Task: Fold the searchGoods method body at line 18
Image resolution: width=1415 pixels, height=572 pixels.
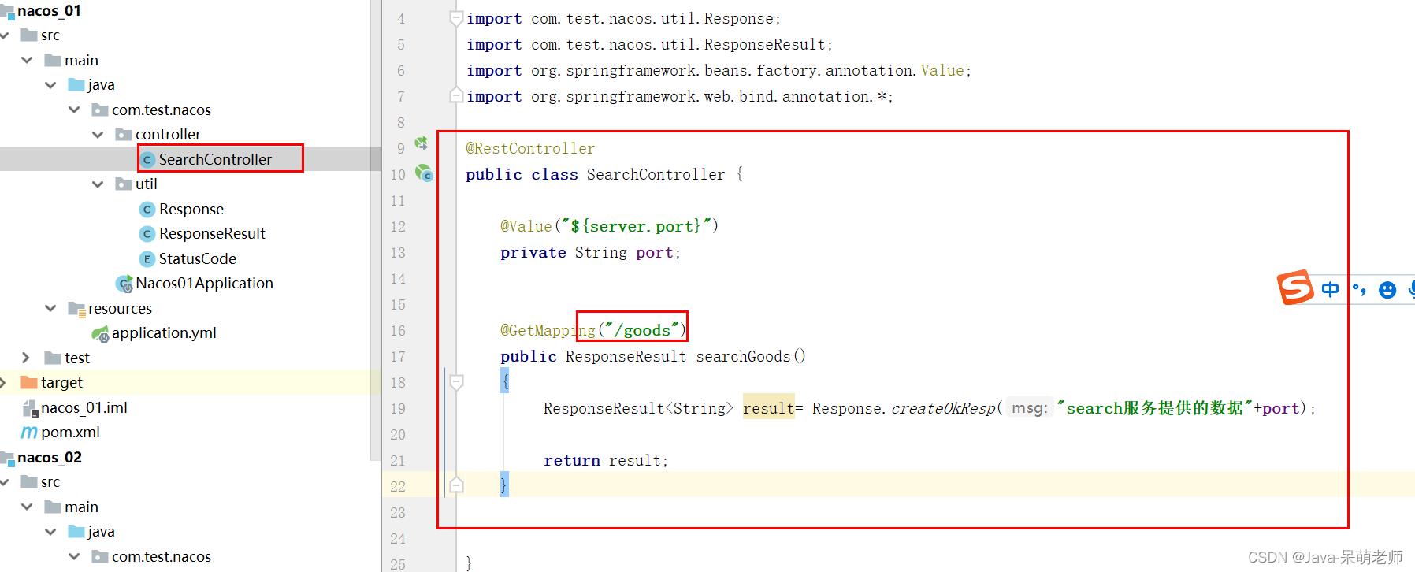Action: (x=455, y=382)
